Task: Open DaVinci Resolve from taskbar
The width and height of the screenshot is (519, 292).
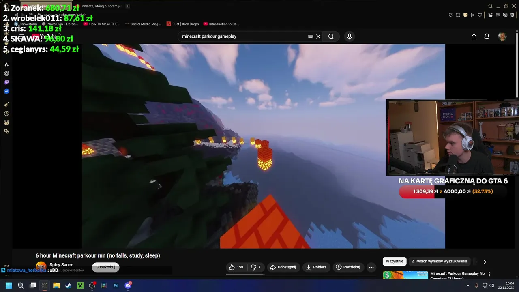Action: click(104, 286)
